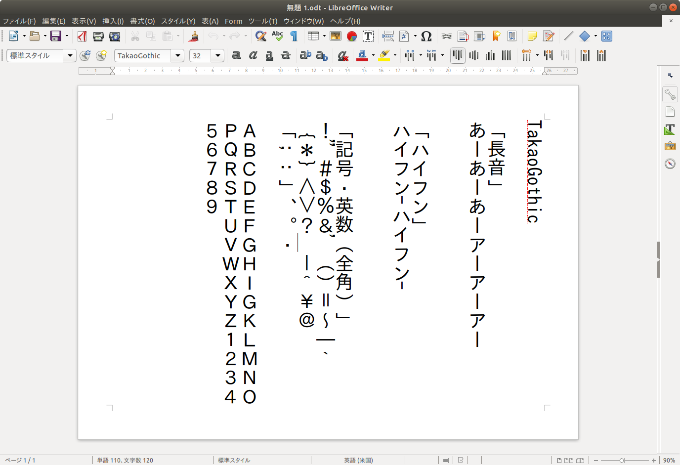Click the 90% zoom level
The height and width of the screenshot is (465, 680).
[669, 460]
